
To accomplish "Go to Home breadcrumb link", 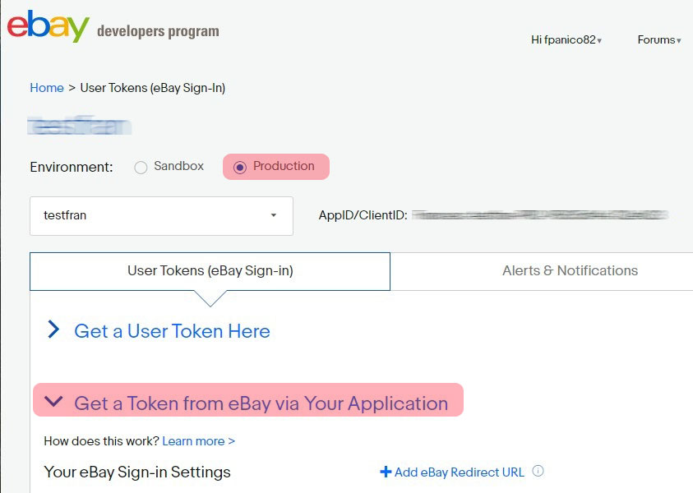I will [x=47, y=88].
